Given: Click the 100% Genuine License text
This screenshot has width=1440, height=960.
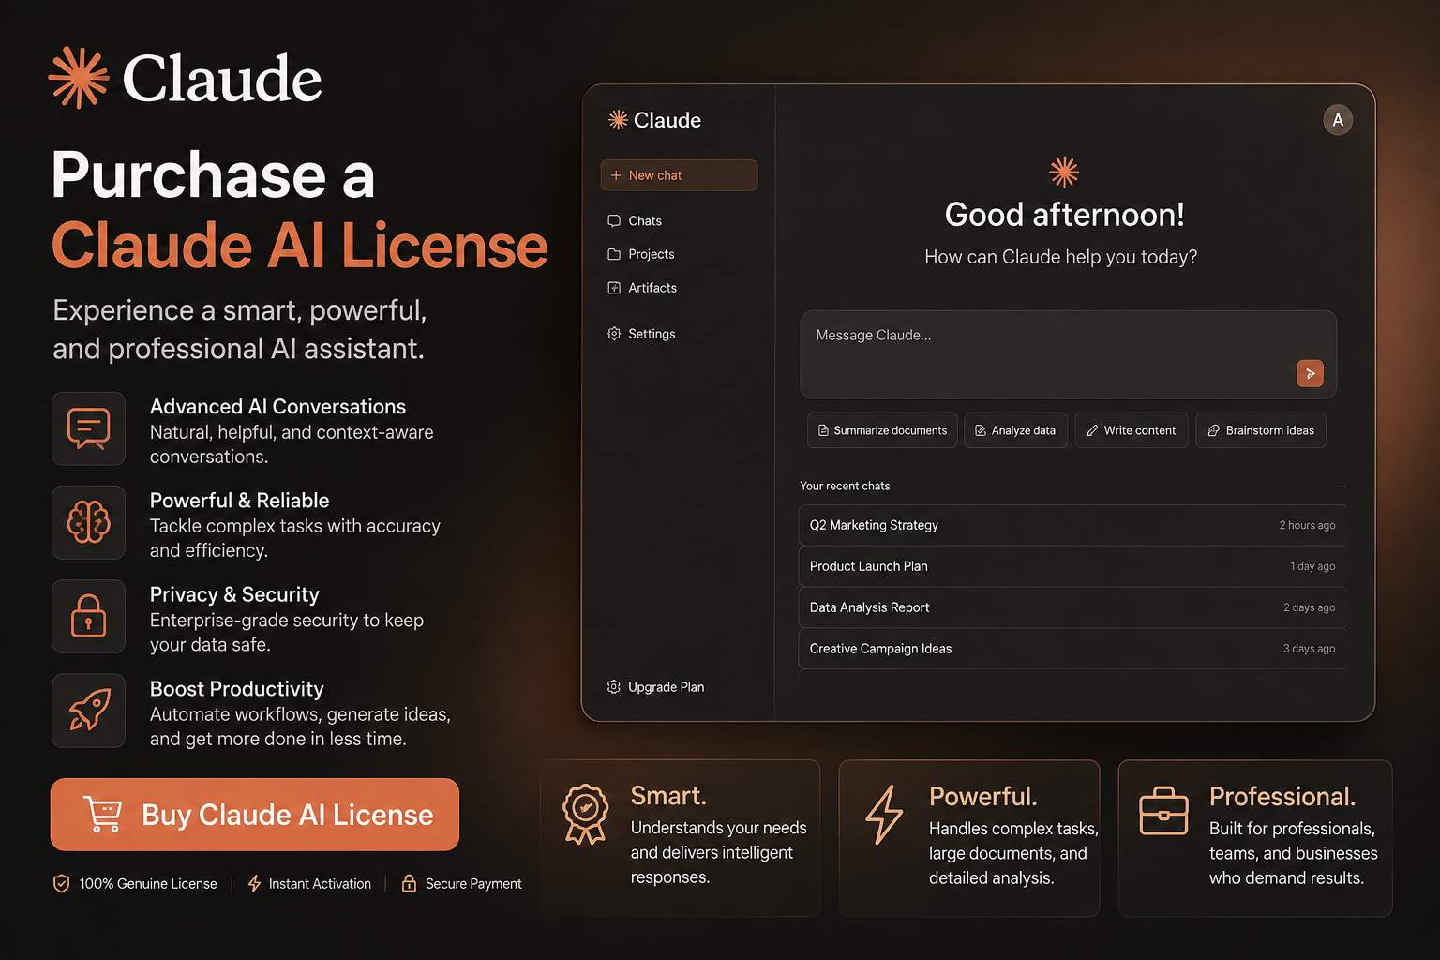Looking at the screenshot, I should pos(148,884).
